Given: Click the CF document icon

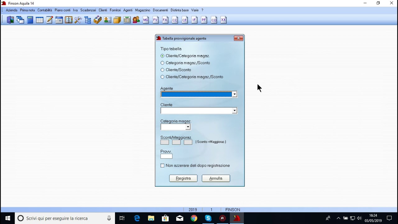Looking at the screenshot, I should (185, 20).
